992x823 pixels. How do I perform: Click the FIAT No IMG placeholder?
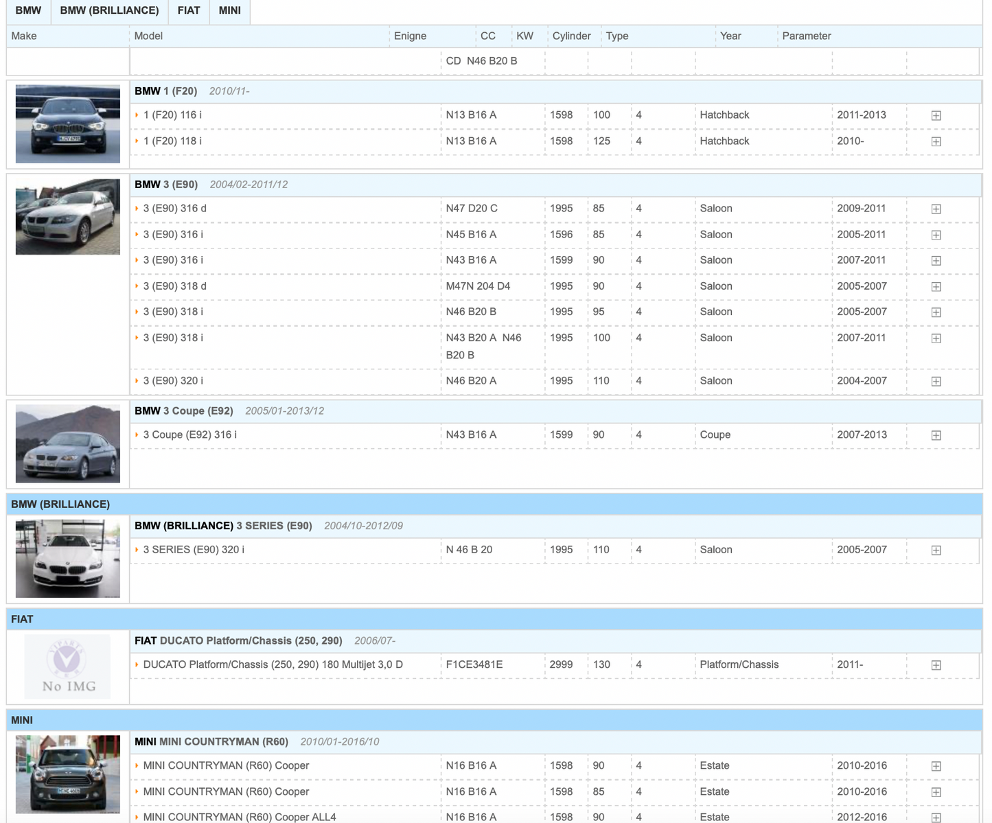tap(68, 666)
